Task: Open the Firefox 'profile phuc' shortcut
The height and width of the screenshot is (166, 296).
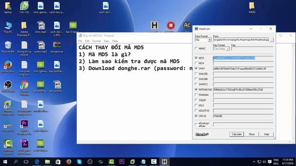Action: pos(8,67)
